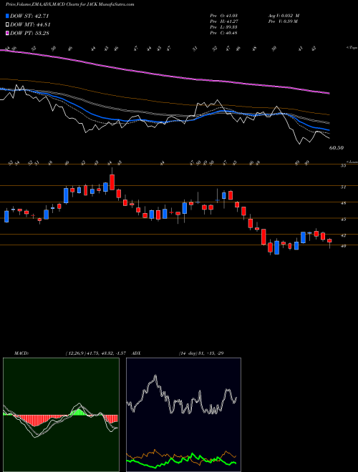Click the 'Pre O: 41.03' open value

(x=224, y=16)
